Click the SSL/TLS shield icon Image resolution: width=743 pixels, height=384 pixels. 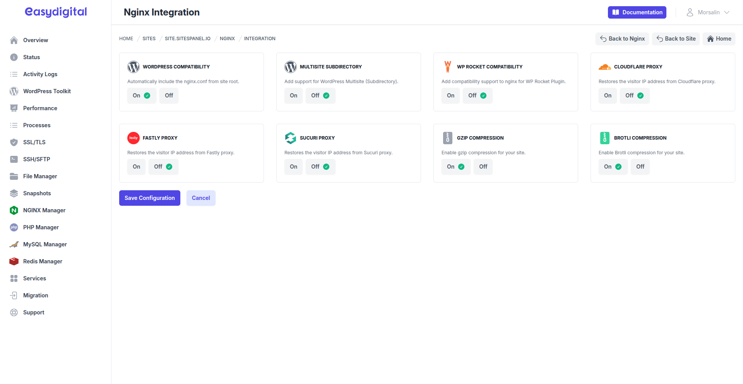[14, 142]
